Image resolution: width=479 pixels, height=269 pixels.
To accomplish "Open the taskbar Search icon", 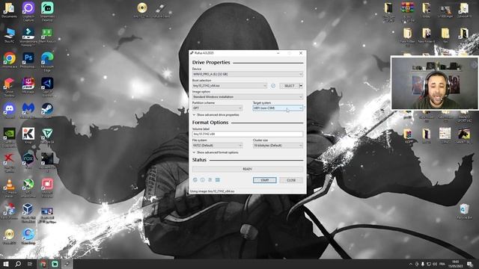I will [x=18, y=264].
